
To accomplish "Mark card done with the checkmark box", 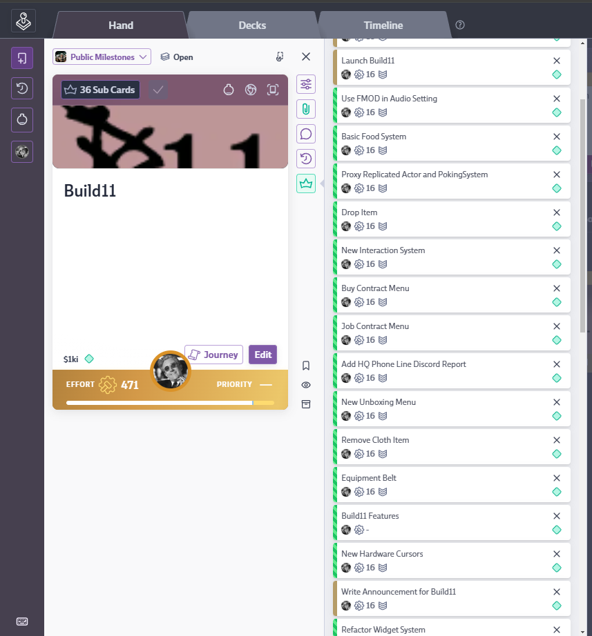I will pos(158,90).
